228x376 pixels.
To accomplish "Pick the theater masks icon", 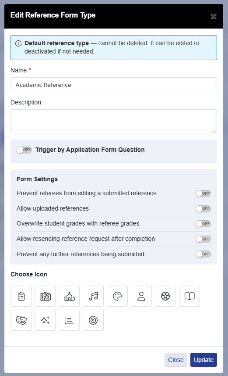I will point(21,320).
